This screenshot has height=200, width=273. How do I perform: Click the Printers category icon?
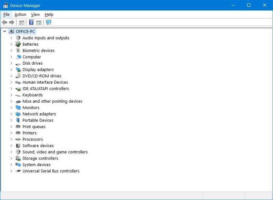18,133
